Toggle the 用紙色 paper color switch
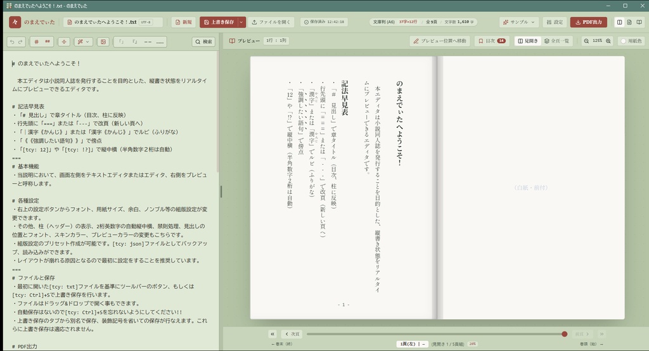The height and width of the screenshot is (351, 649). 631,41
